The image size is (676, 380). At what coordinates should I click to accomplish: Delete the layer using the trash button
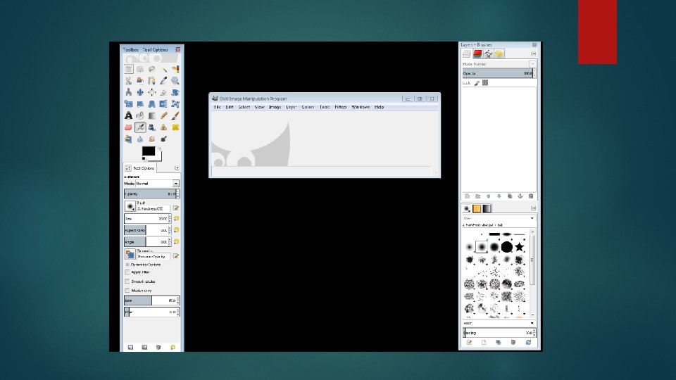click(531, 196)
